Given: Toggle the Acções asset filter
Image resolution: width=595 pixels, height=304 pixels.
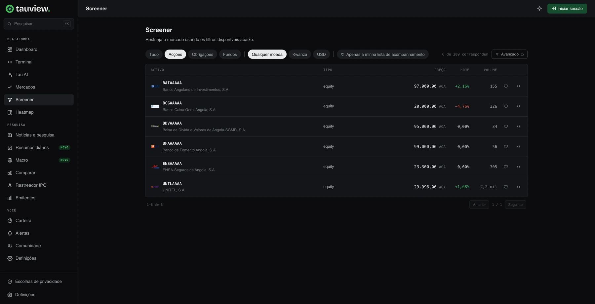Looking at the screenshot, I should (x=175, y=55).
